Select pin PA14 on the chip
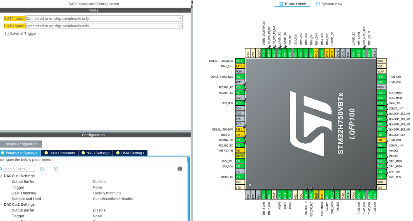The width and height of the screenshot is (413, 221). click(240, 61)
